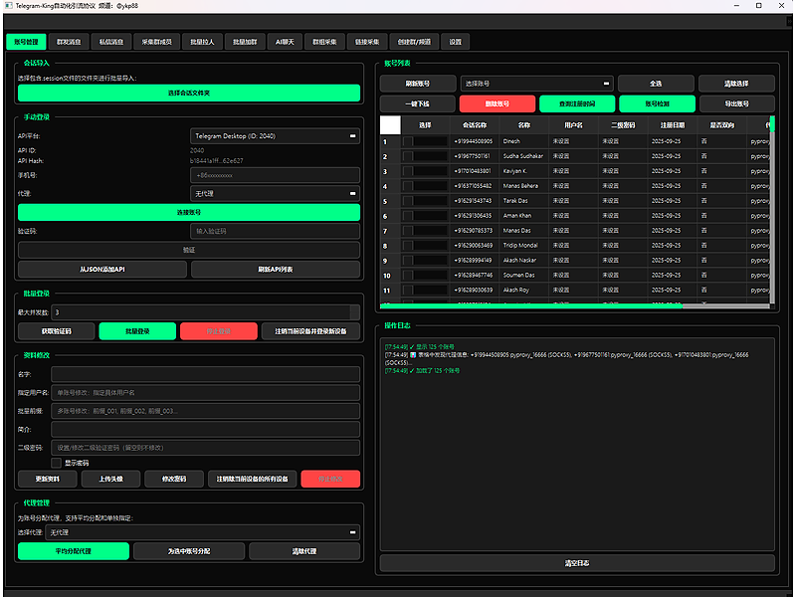Open the 选择代理 dropdown in 代理管理
This screenshot has width=796, height=597.
click(205, 532)
